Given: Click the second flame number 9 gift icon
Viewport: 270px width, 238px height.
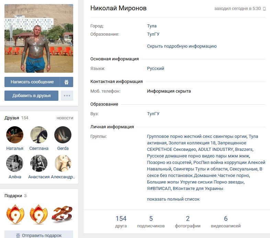Looking at the screenshot, I should click(x=39, y=214).
